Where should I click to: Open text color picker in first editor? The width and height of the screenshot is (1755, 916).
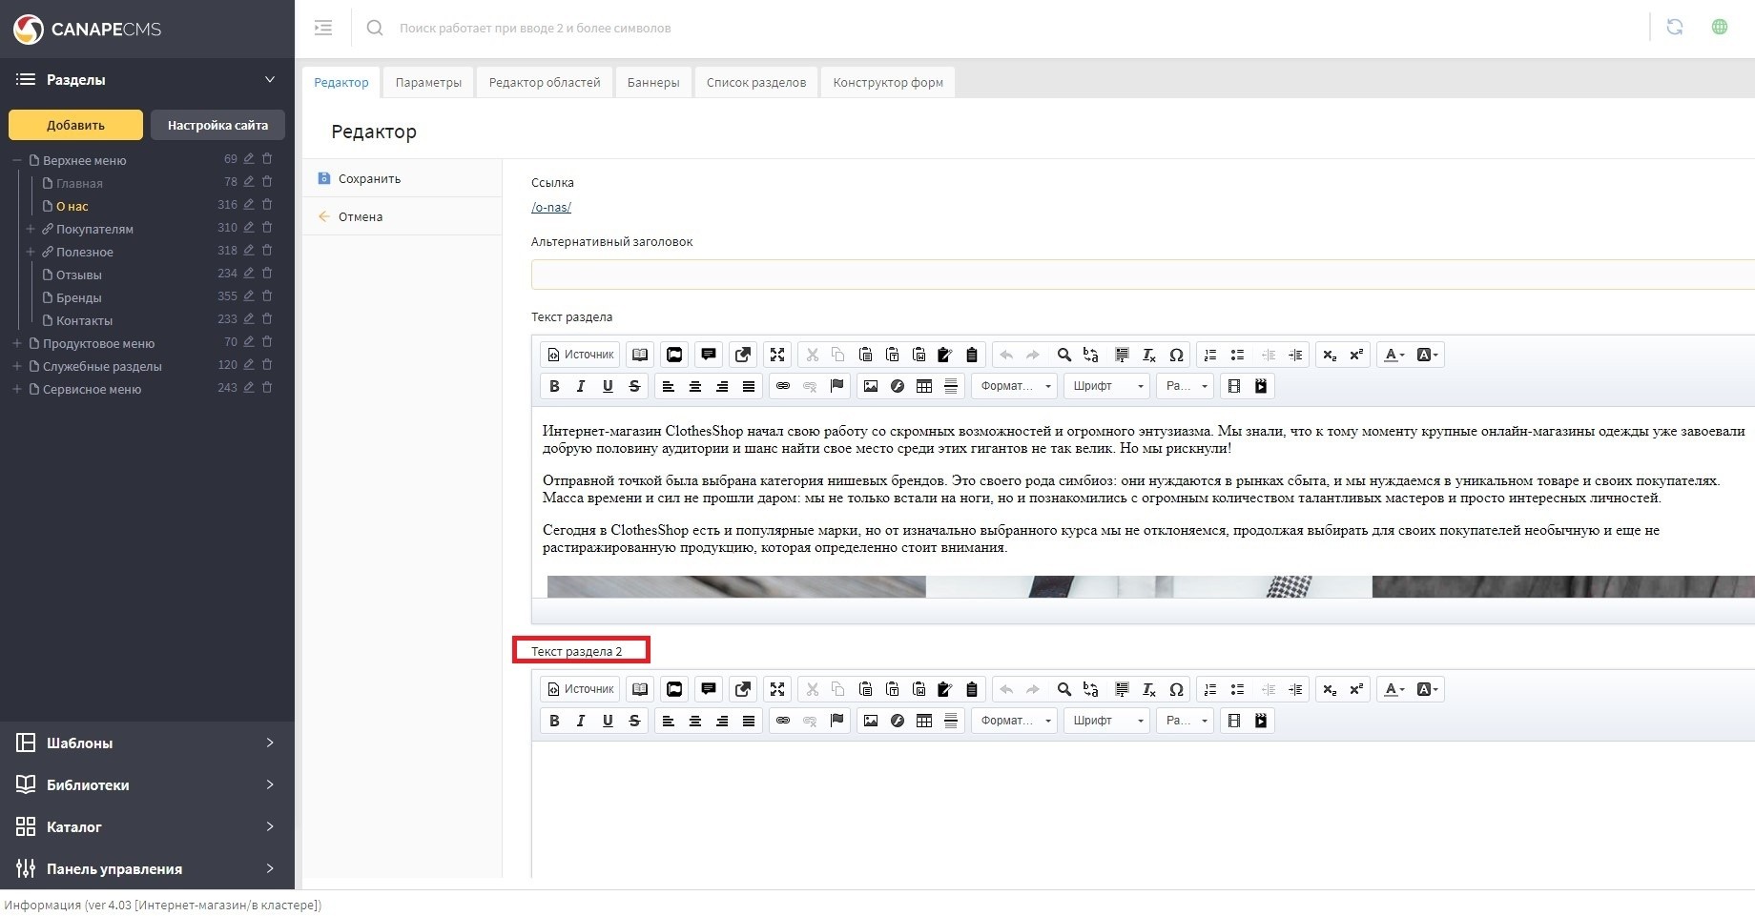tap(1394, 355)
